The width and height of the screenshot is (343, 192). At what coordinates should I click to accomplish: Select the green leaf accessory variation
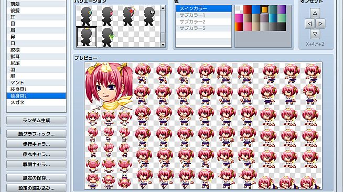pos(107,37)
